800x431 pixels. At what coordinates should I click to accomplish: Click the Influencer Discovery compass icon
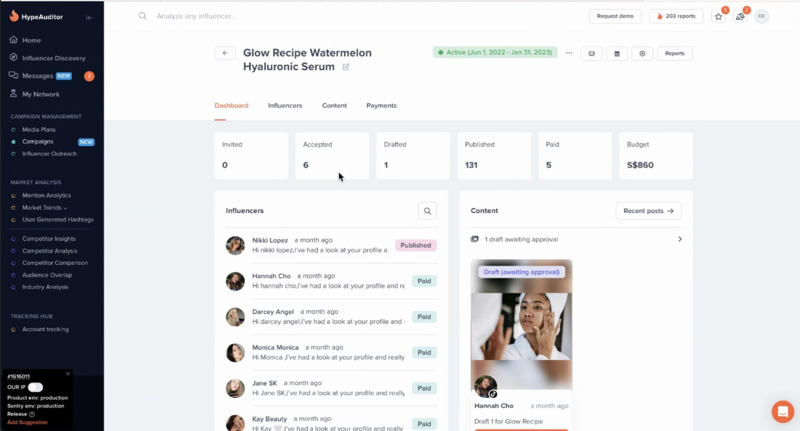click(14, 58)
